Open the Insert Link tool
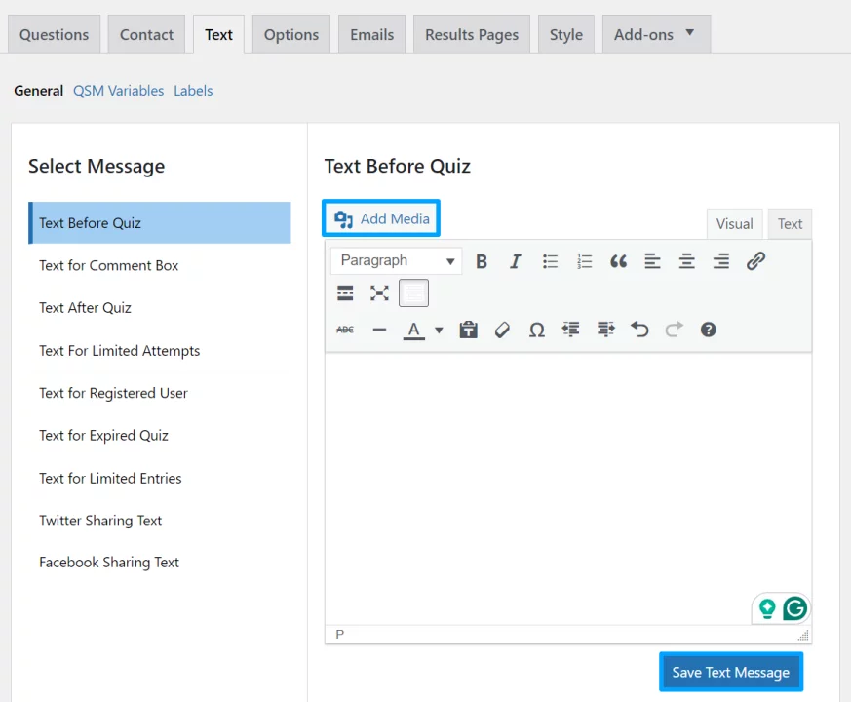851x702 pixels. pos(755,260)
